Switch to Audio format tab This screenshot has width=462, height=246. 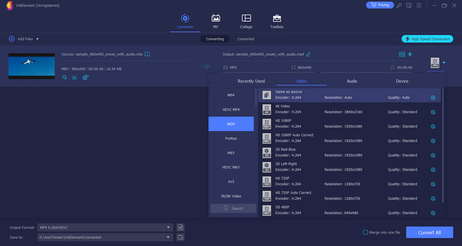352,81
